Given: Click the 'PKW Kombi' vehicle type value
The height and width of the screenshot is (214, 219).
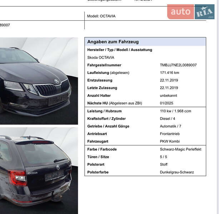Looking at the screenshot, I should (x=170, y=141).
